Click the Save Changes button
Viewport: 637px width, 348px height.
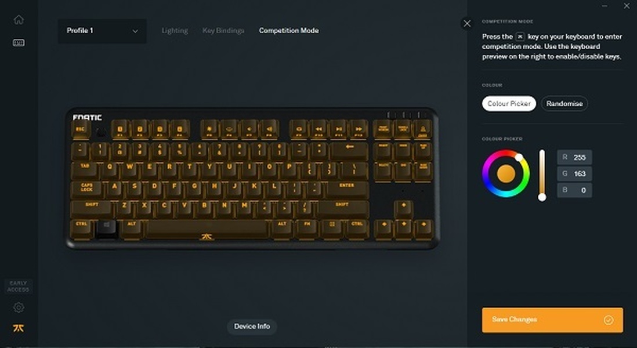coord(552,320)
